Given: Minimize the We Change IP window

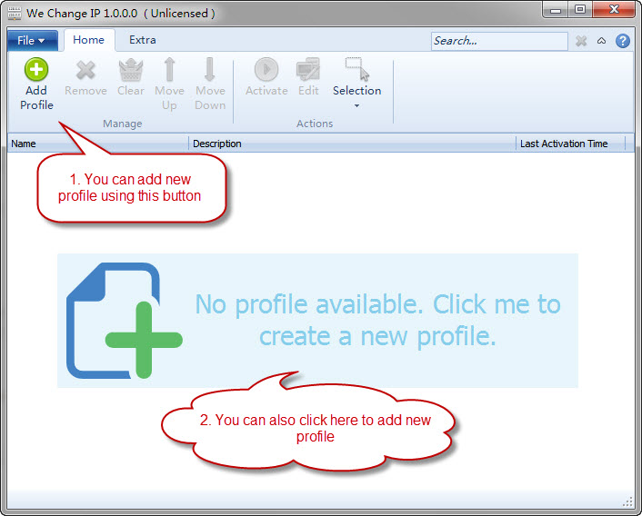Looking at the screenshot, I should click(x=556, y=10).
